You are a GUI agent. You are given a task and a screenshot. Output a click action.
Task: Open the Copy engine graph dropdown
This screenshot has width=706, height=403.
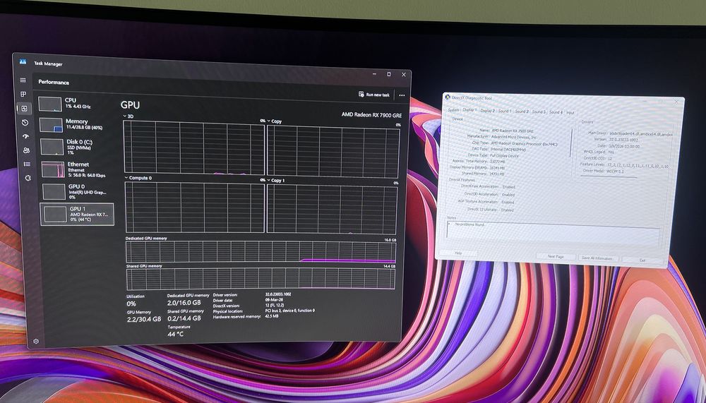pyautogui.click(x=275, y=121)
